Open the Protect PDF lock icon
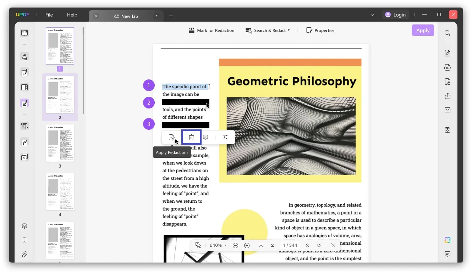The width and height of the screenshot is (472, 273). [x=448, y=82]
